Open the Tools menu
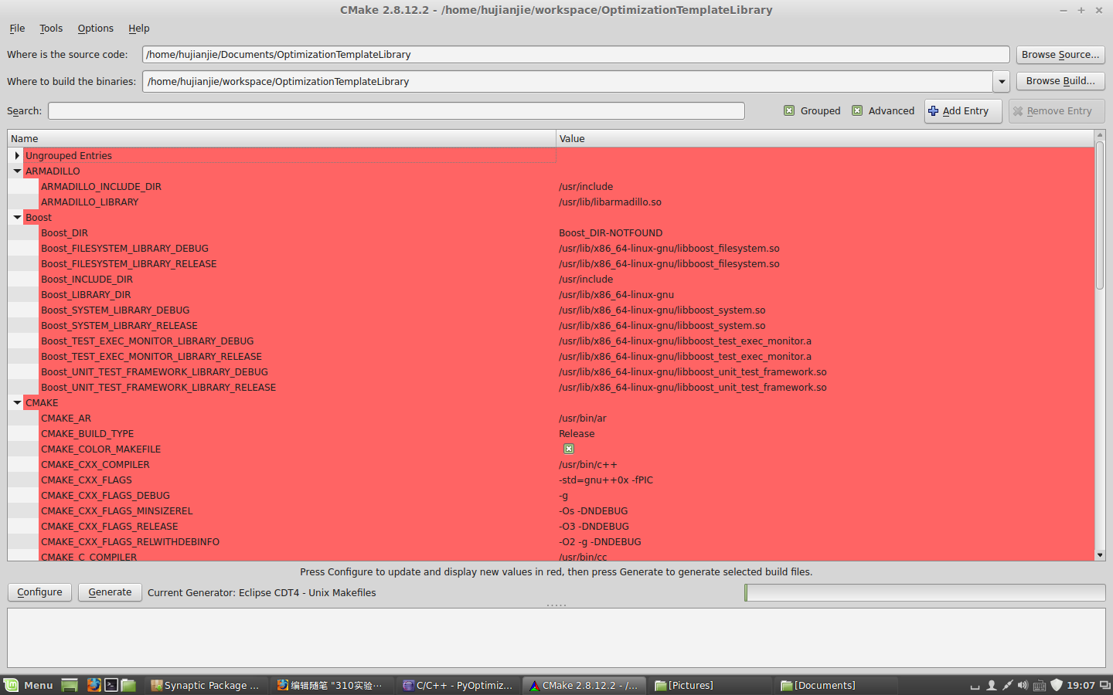Image resolution: width=1113 pixels, height=695 pixels. click(x=51, y=28)
